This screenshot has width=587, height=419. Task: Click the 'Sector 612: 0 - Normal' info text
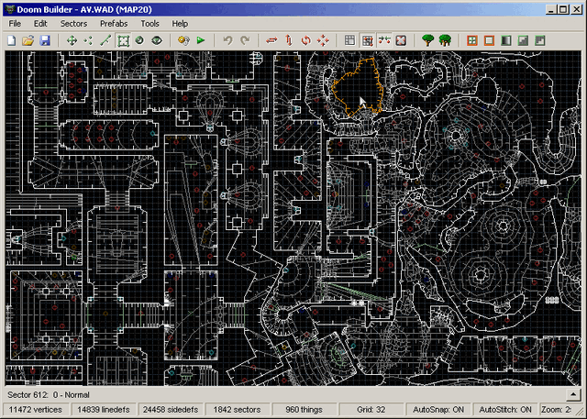49,394
